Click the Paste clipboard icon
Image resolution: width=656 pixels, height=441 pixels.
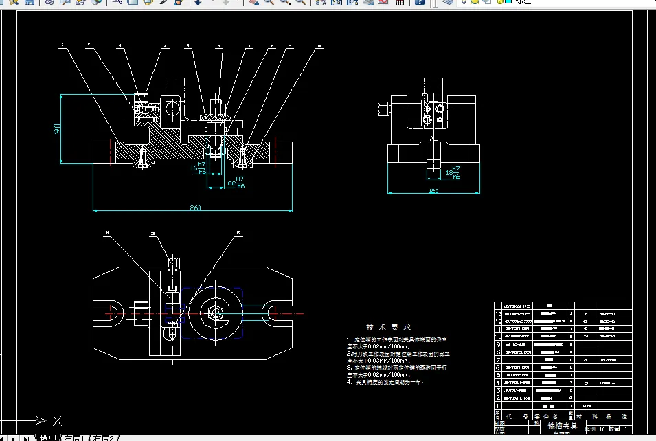point(148,2)
